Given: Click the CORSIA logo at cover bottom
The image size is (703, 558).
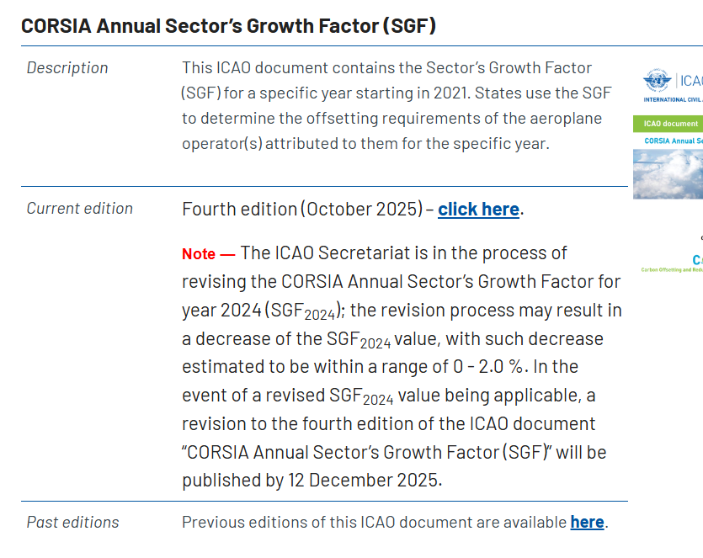Looking at the screenshot, I should point(696,259).
